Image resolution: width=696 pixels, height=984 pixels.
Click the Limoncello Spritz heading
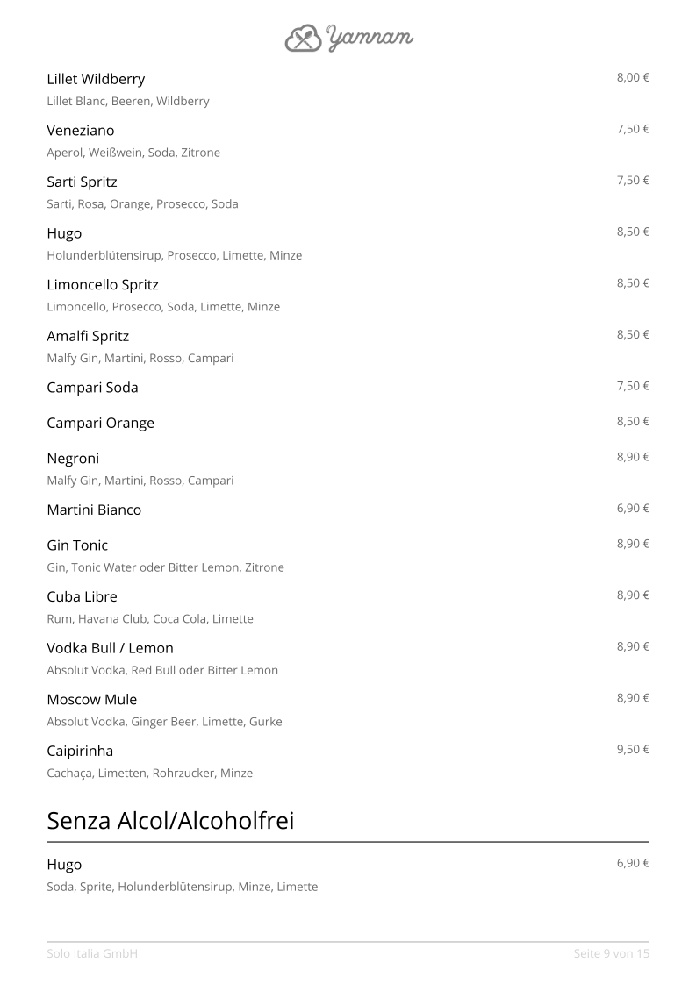coord(103,285)
